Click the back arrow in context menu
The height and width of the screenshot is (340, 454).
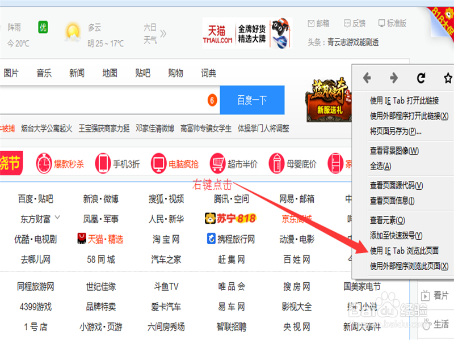pos(367,78)
